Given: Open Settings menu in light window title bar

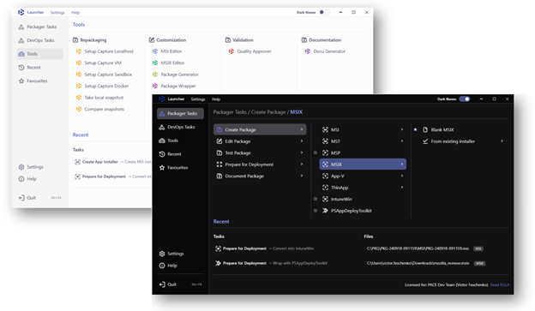Looking at the screenshot, I should 57,13.
